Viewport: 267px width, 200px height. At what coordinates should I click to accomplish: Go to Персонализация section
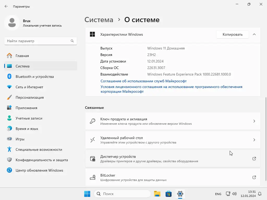tap(40, 97)
